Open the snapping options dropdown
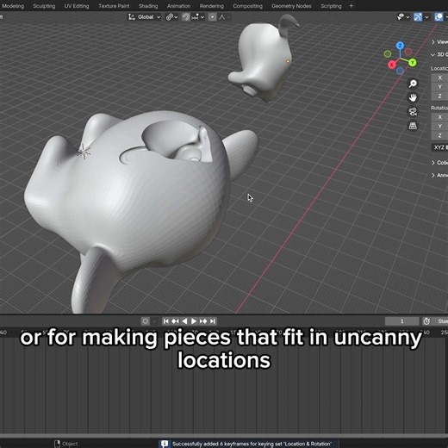 click(x=198, y=17)
